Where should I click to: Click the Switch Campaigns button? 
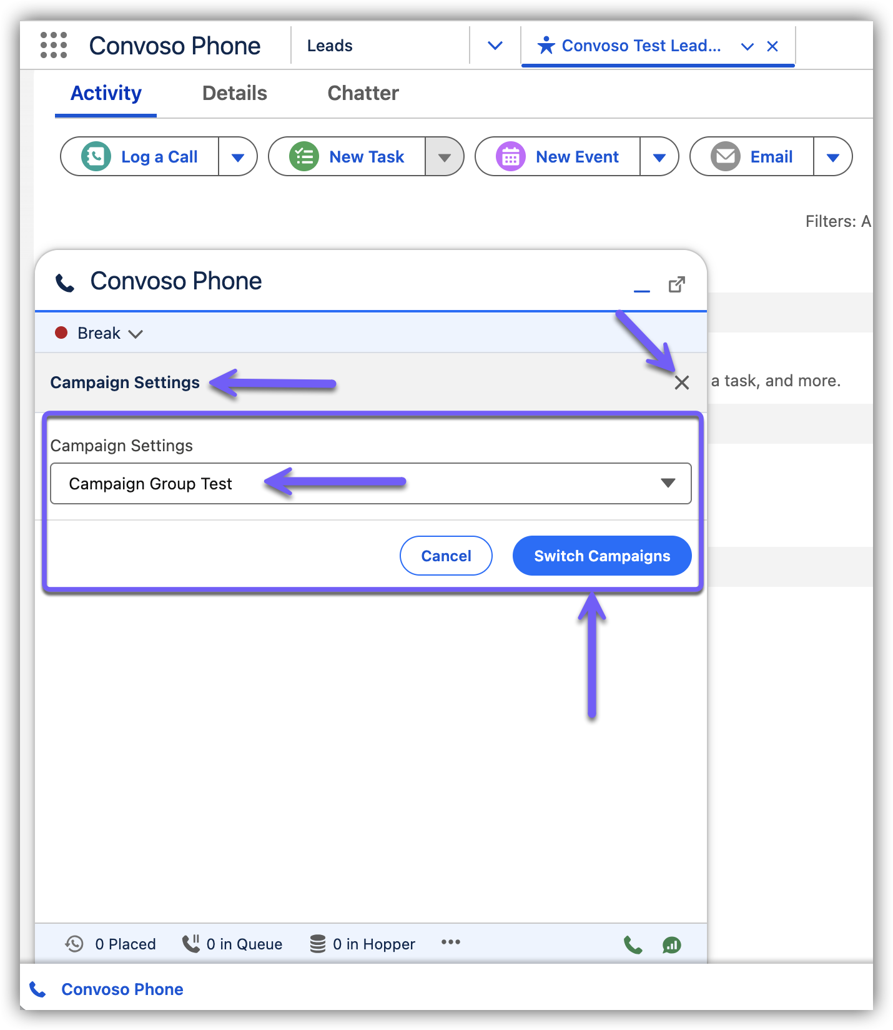pos(601,556)
